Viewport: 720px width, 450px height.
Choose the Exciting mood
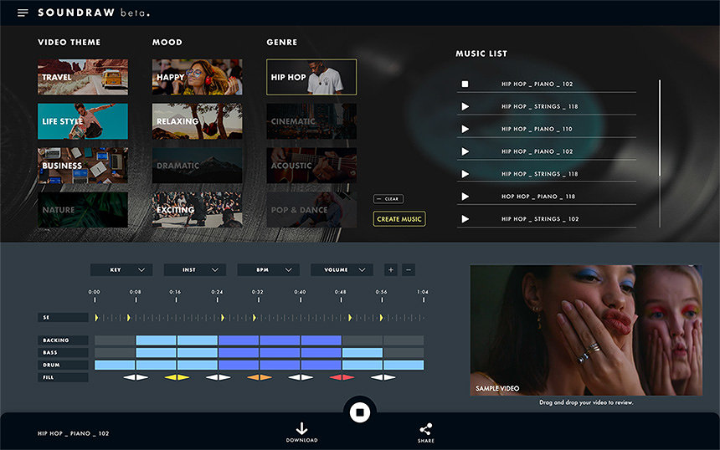[x=197, y=210]
